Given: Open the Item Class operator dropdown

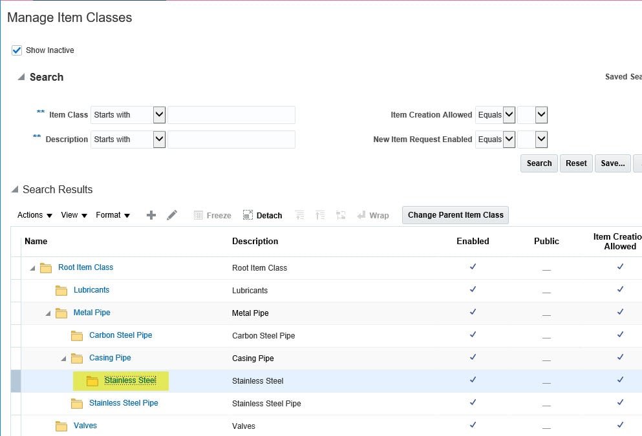Looking at the screenshot, I should pos(159,115).
